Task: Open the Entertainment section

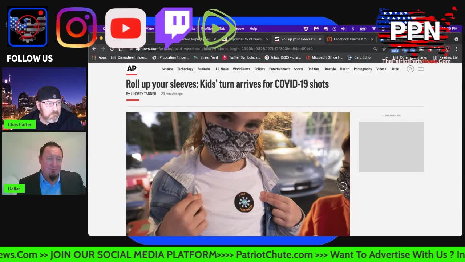Action: point(279,69)
